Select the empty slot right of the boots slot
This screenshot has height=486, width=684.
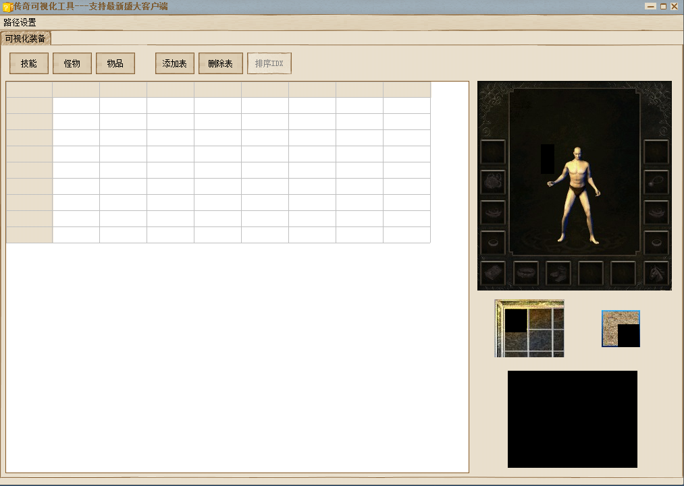coord(591,273)
